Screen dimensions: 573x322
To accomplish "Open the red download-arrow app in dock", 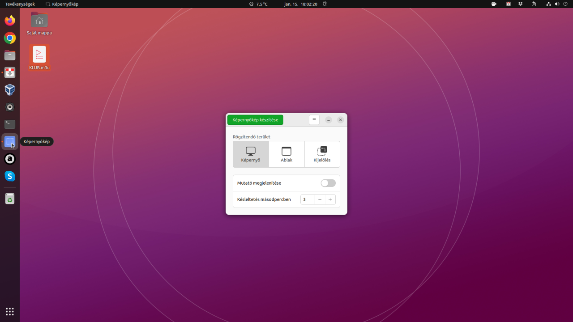I will click(x=10, y=72).
